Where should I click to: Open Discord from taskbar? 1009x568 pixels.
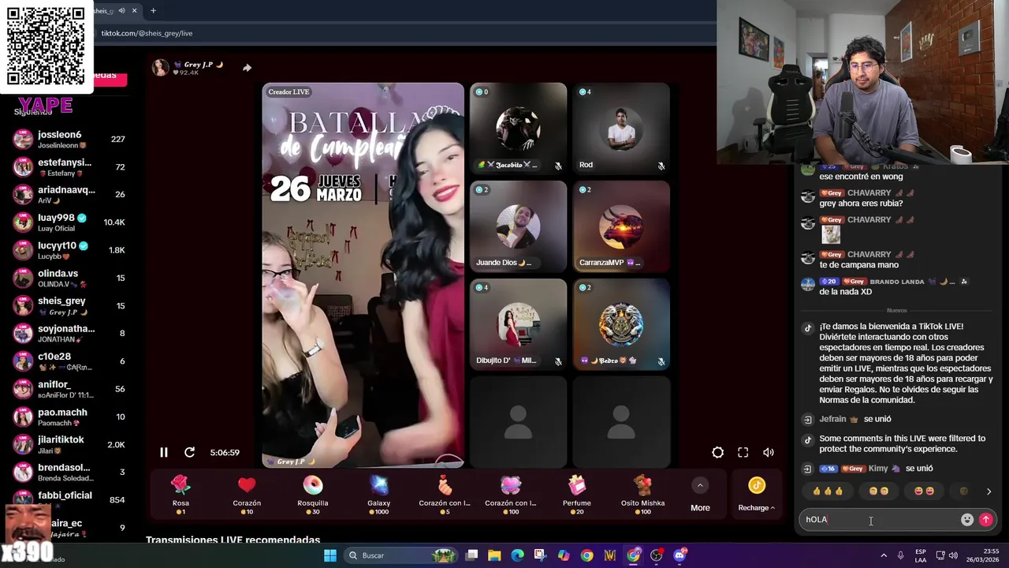coord(679,555)
